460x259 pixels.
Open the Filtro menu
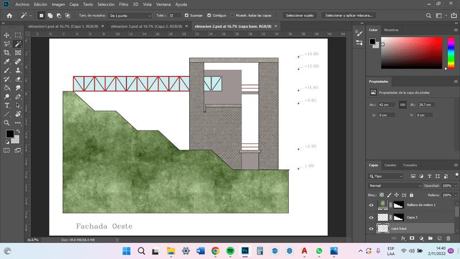[124, 4]
